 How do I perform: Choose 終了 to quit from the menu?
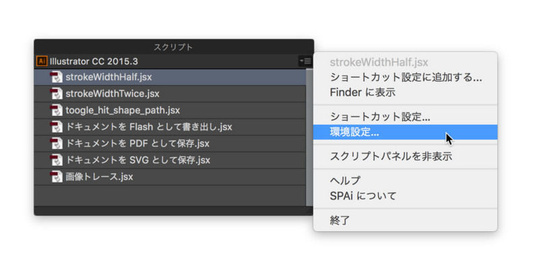[406, 220]
